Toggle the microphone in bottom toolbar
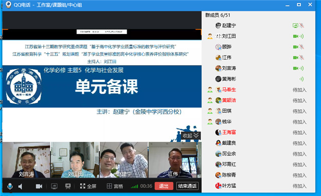The width and height of the screenshot is (321, 196). click(x=10, y=186)
